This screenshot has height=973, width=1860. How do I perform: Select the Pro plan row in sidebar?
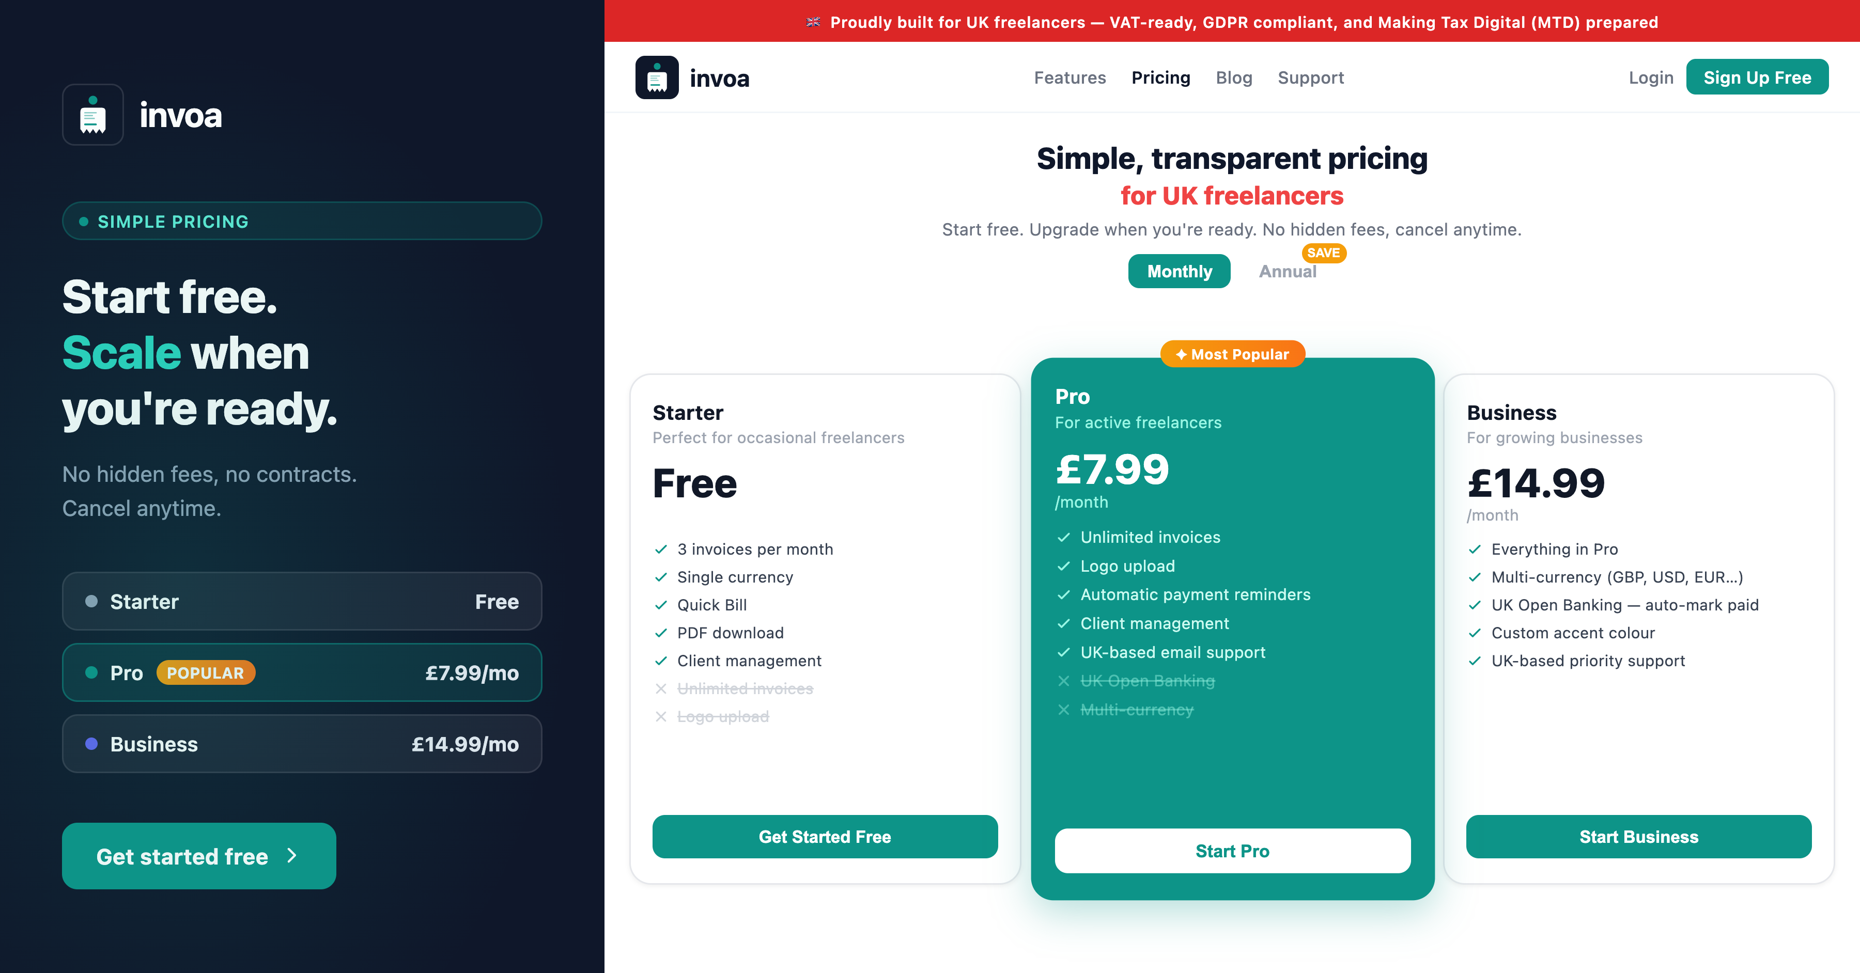[302, 673]
